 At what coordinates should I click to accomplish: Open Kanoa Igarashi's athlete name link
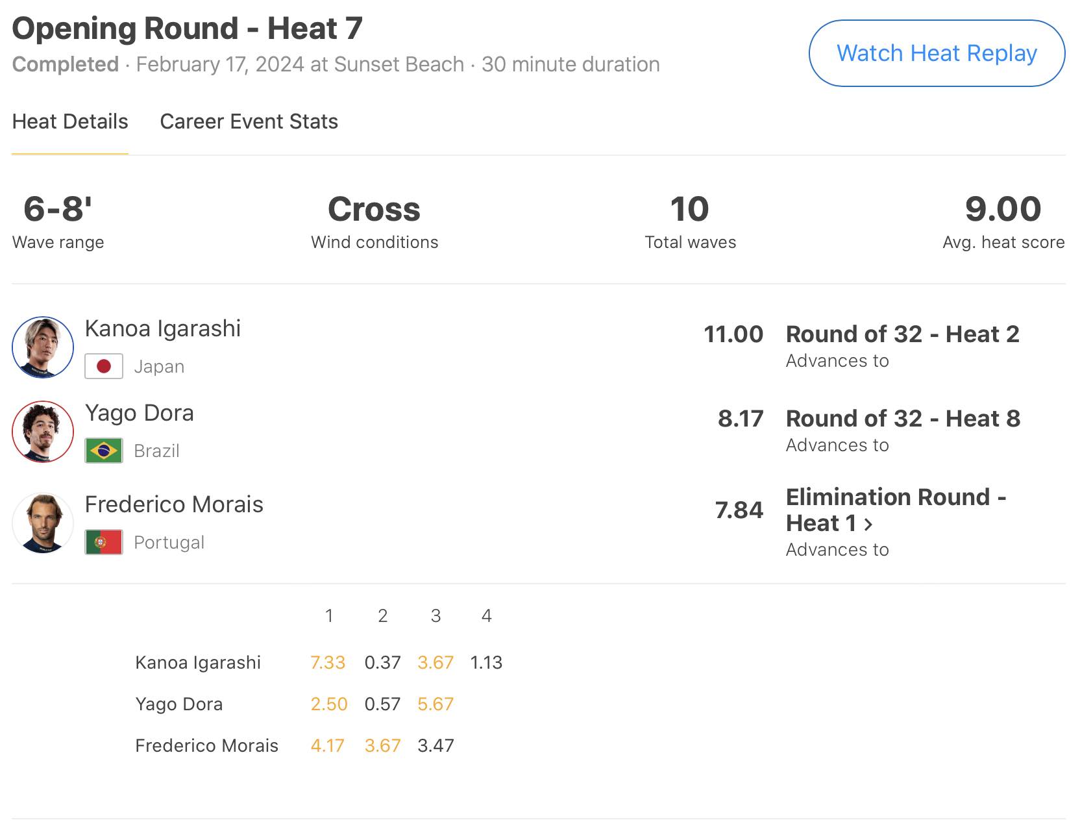[x=163, y=329]
